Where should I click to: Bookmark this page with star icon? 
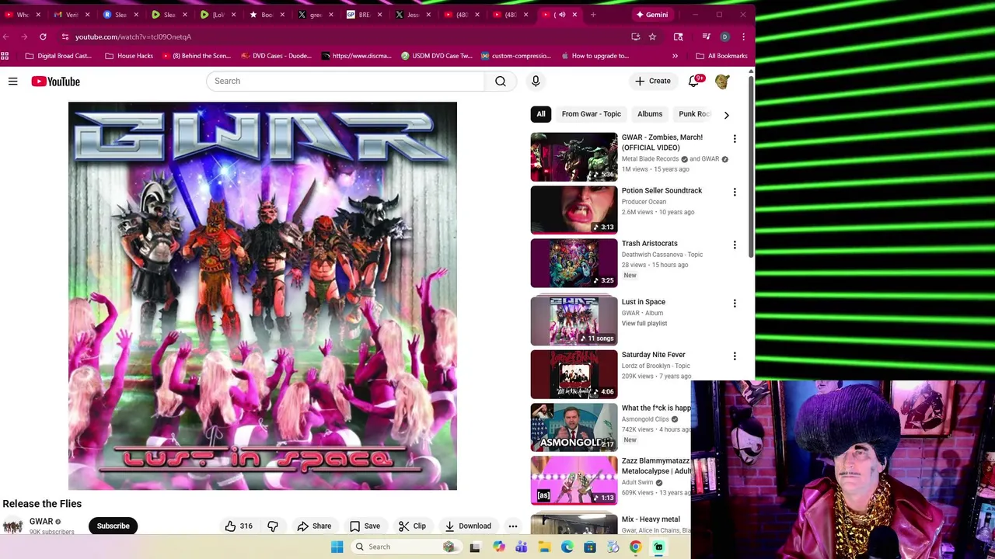point(652,36)
